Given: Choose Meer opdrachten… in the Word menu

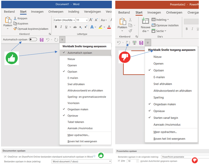Looking at the screenshot, I should coord(85,135).
